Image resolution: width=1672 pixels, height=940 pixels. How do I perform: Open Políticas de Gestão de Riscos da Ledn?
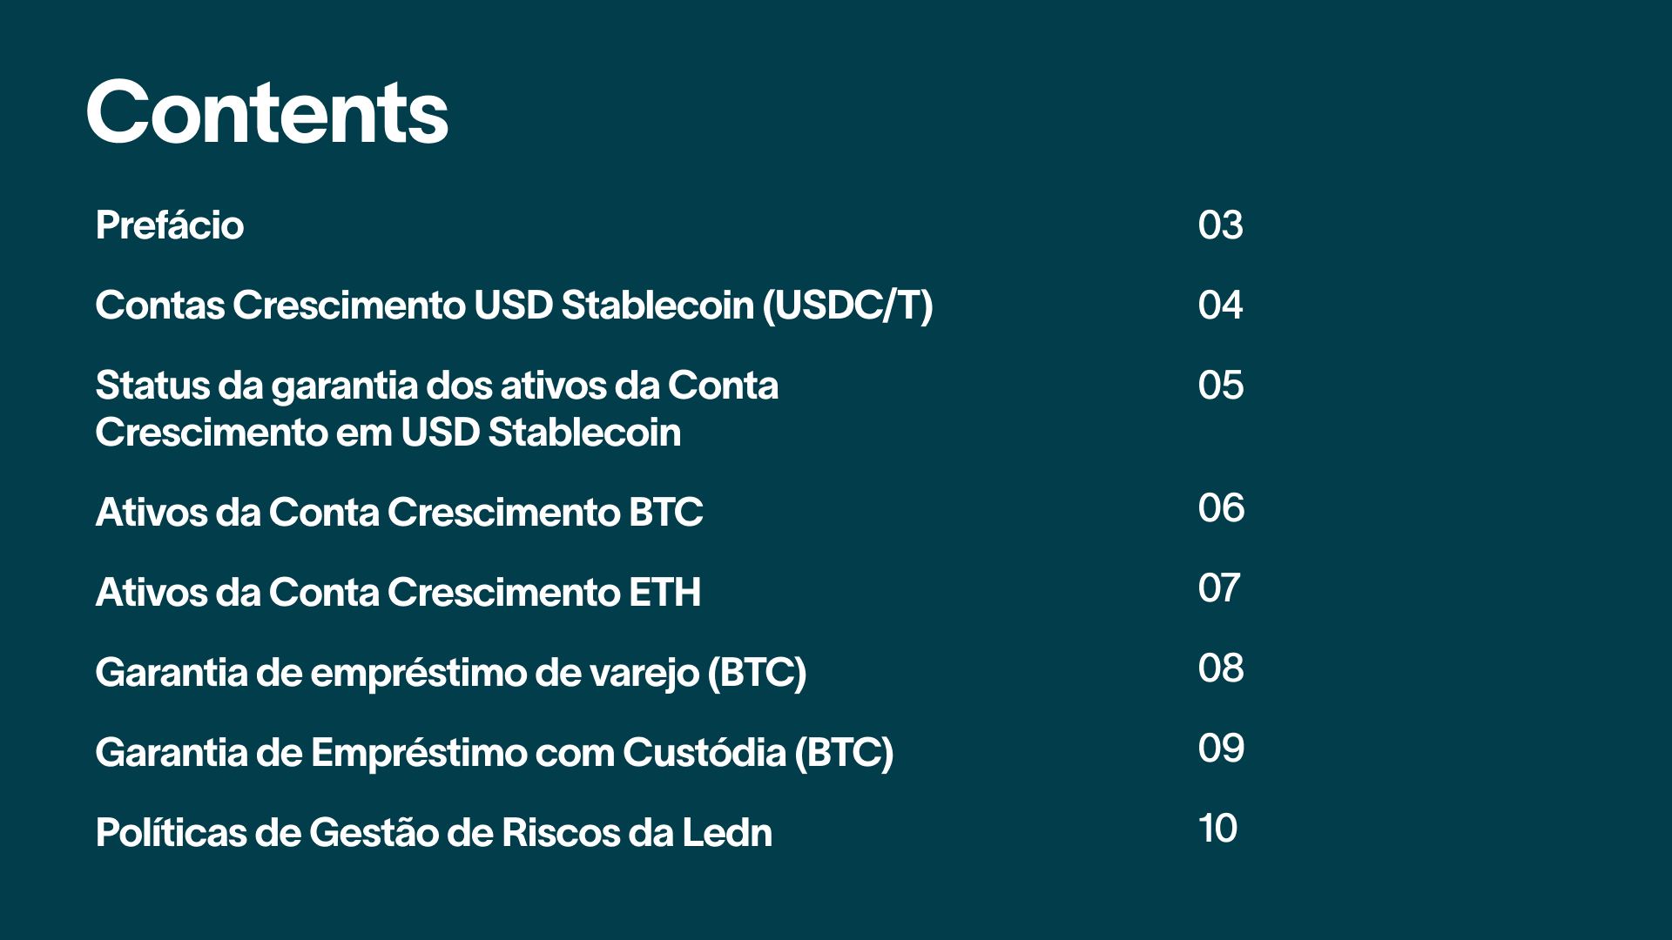point(434,833)
